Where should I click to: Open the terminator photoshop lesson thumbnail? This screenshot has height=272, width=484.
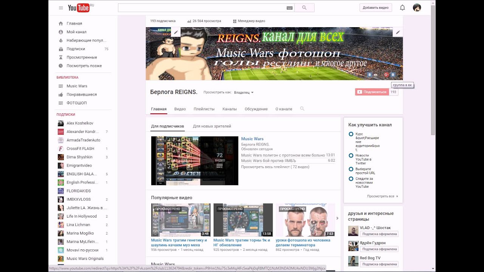coord(305,220)
